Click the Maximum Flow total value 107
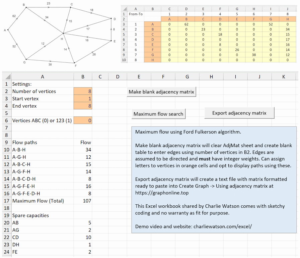Image resolution: width=300 pixels, height=258 pixels. pyautogui.click(x=83, y=201)
